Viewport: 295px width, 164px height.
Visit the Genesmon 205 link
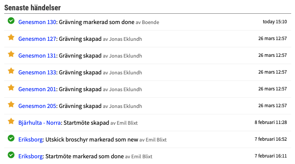coord(37,106)
